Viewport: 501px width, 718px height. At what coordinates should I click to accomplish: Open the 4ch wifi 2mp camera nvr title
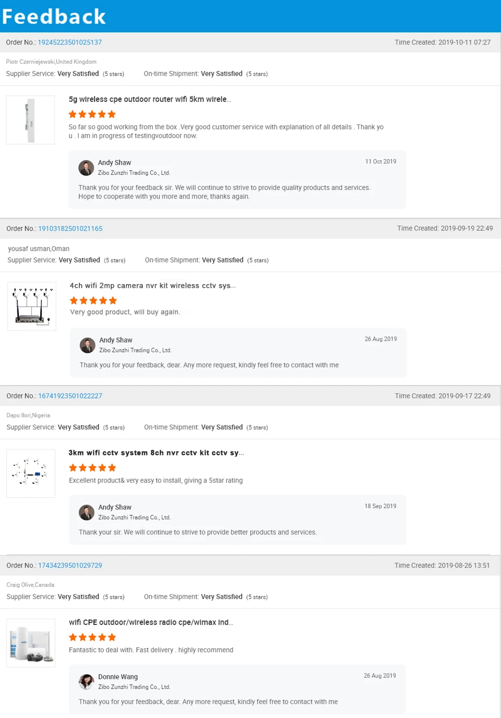152,286
